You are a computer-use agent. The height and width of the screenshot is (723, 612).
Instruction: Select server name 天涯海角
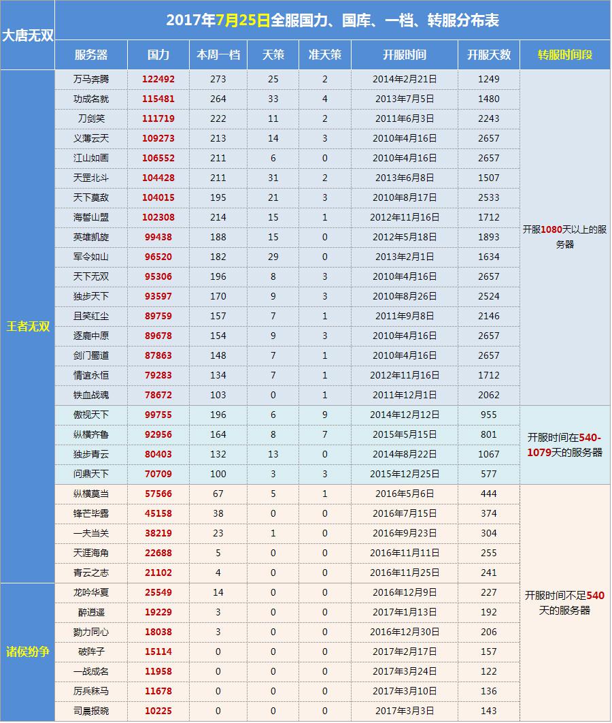point(91,553)
